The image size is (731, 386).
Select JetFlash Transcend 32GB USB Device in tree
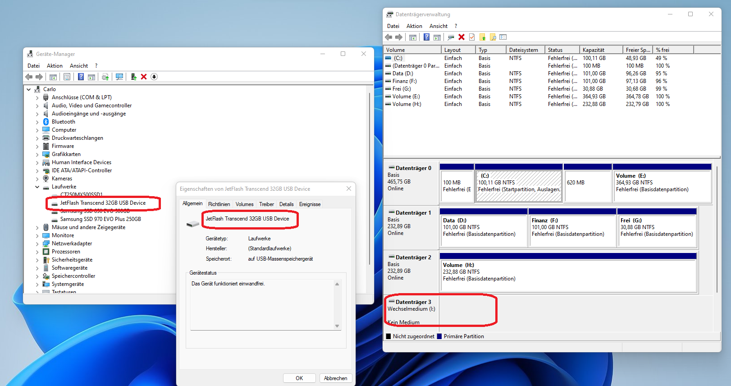103,203
